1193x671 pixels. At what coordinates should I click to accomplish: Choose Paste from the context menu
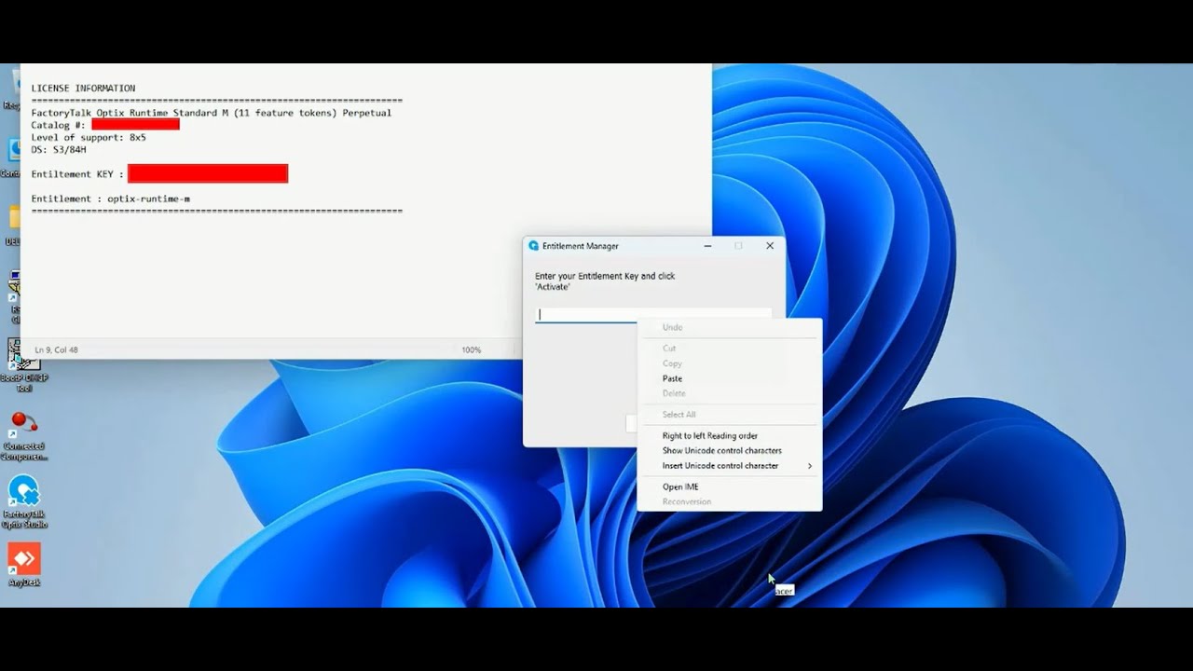[672, 378]
